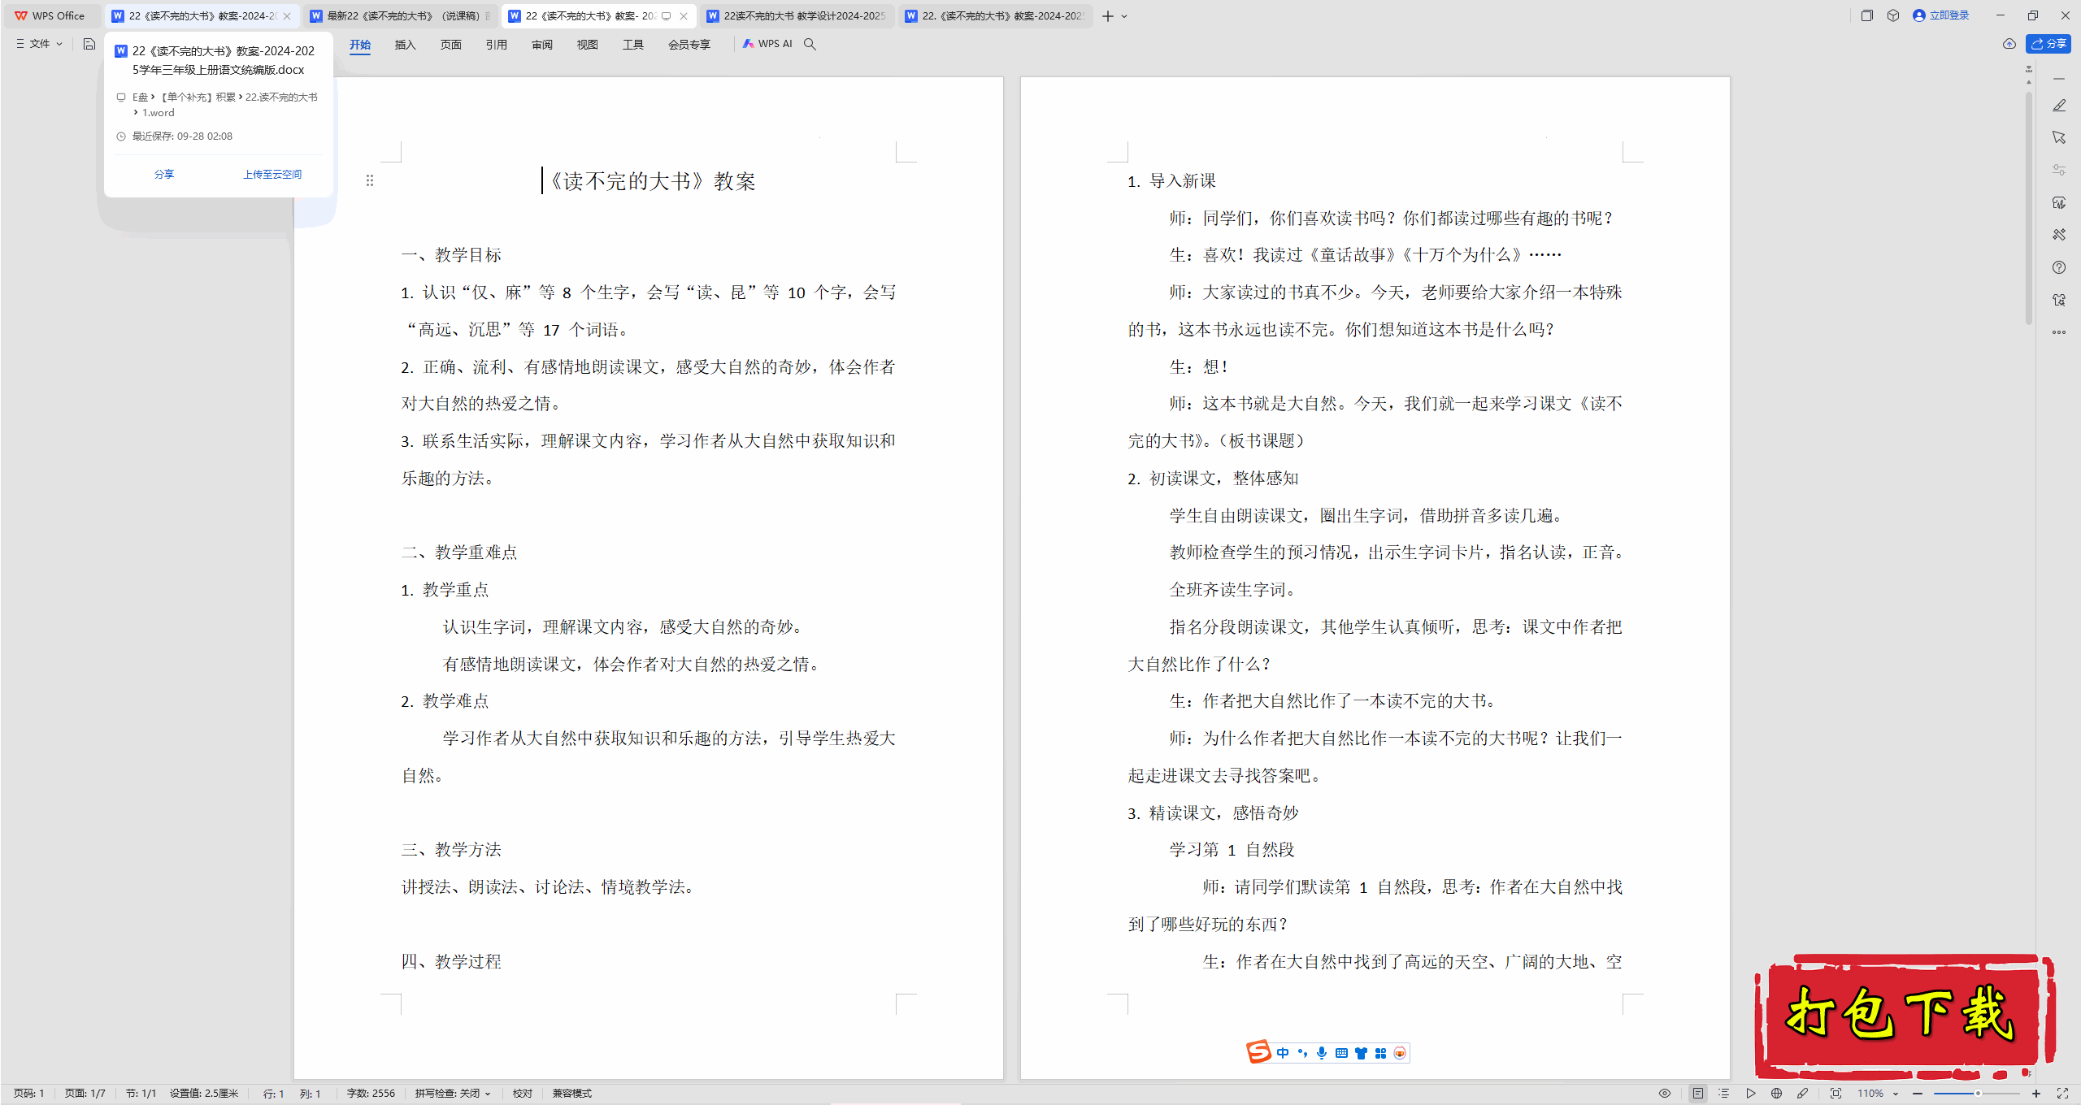Click the search magnifier icon in ribbon
The width and height of the screenshot is (2081, 1105).
[810, 44]
